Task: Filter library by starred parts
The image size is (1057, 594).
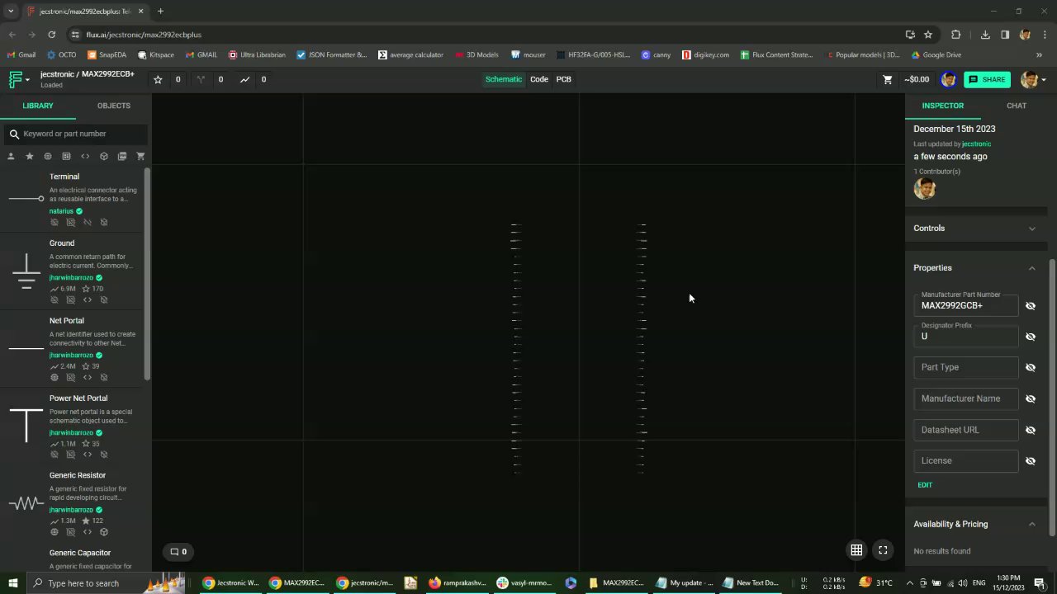Action: point(30,156)
